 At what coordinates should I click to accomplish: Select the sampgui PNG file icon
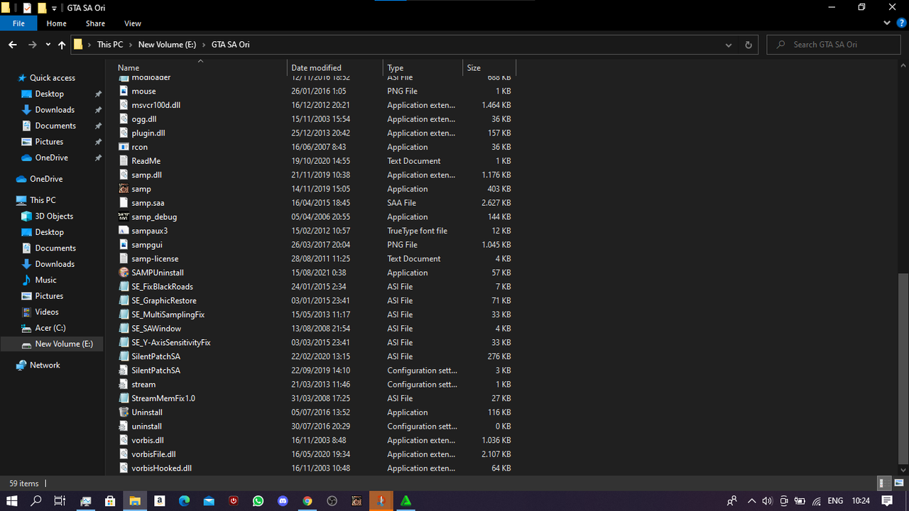(x=124, y=245)
